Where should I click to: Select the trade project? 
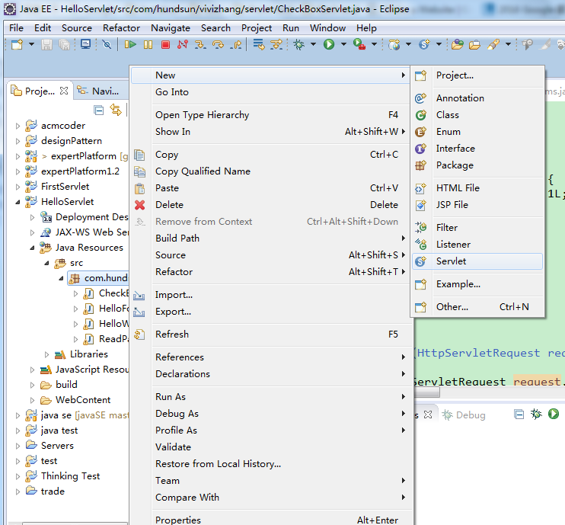[x=53, y=491]
